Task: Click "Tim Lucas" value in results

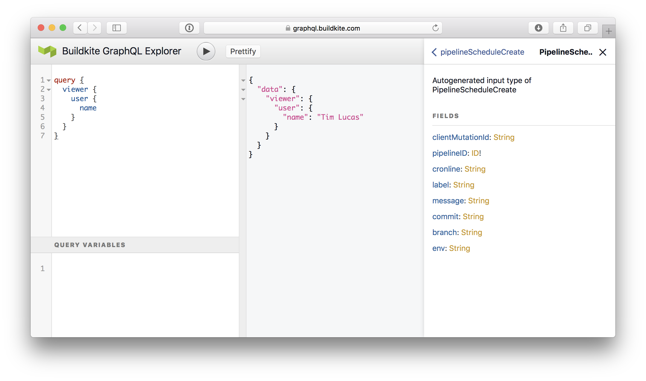Action: click(x=340, y=117)
